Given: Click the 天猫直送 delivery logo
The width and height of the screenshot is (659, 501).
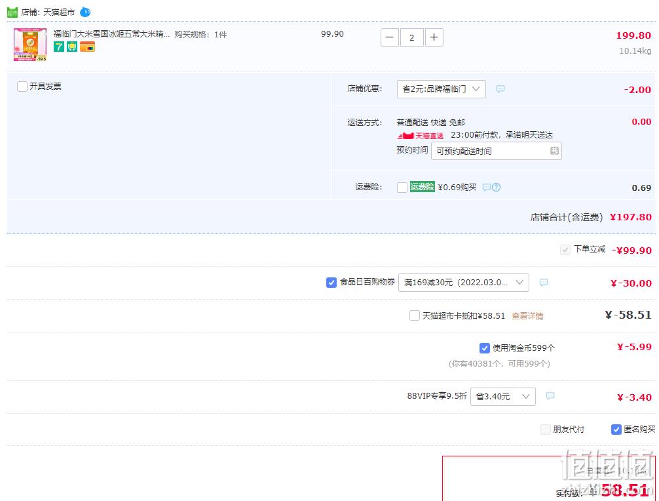Looking at the screenshot, I should (x=421, y=136).
